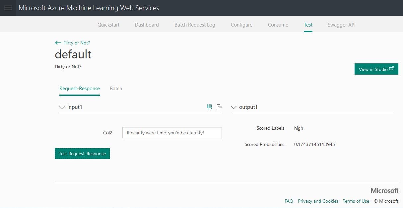Image resolution: width=403 pixels, height=208 pixels.
Task: Open the hamburger navigation menu
Action: (8, 8)
